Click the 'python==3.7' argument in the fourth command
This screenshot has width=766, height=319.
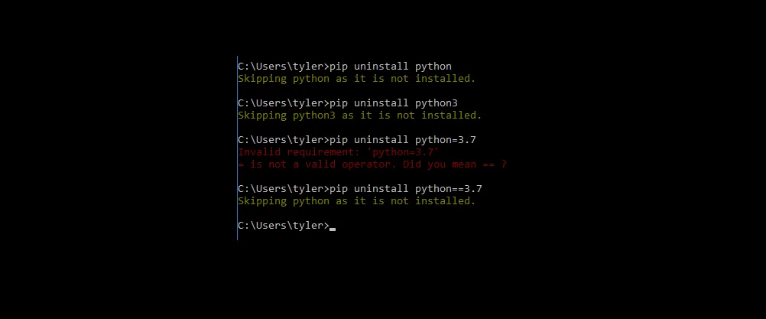[449, 189]
